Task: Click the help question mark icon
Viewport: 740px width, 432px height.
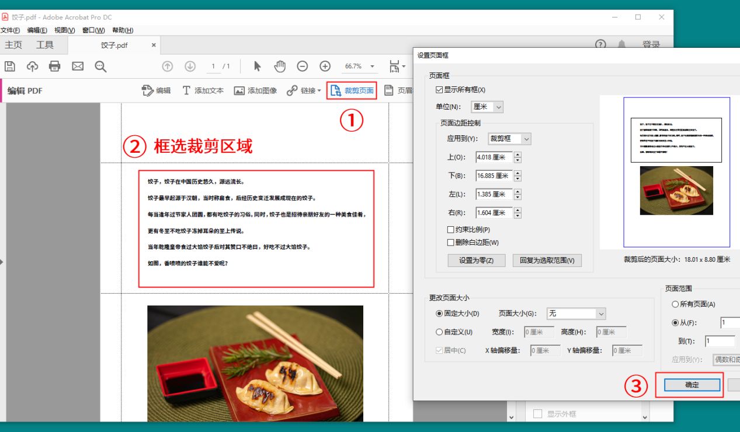Action: point(600,45)
